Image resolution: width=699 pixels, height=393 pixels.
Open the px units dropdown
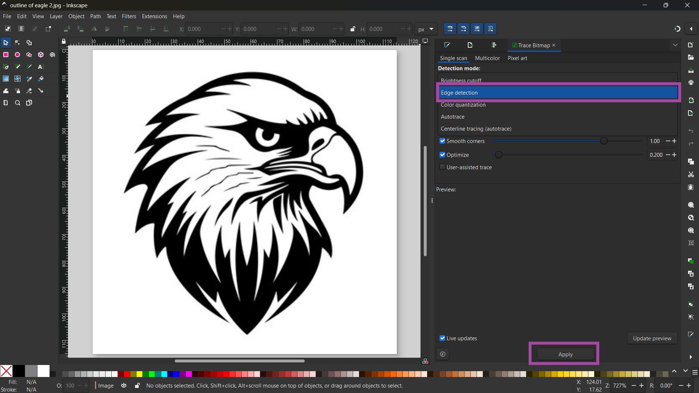(426, 29)
